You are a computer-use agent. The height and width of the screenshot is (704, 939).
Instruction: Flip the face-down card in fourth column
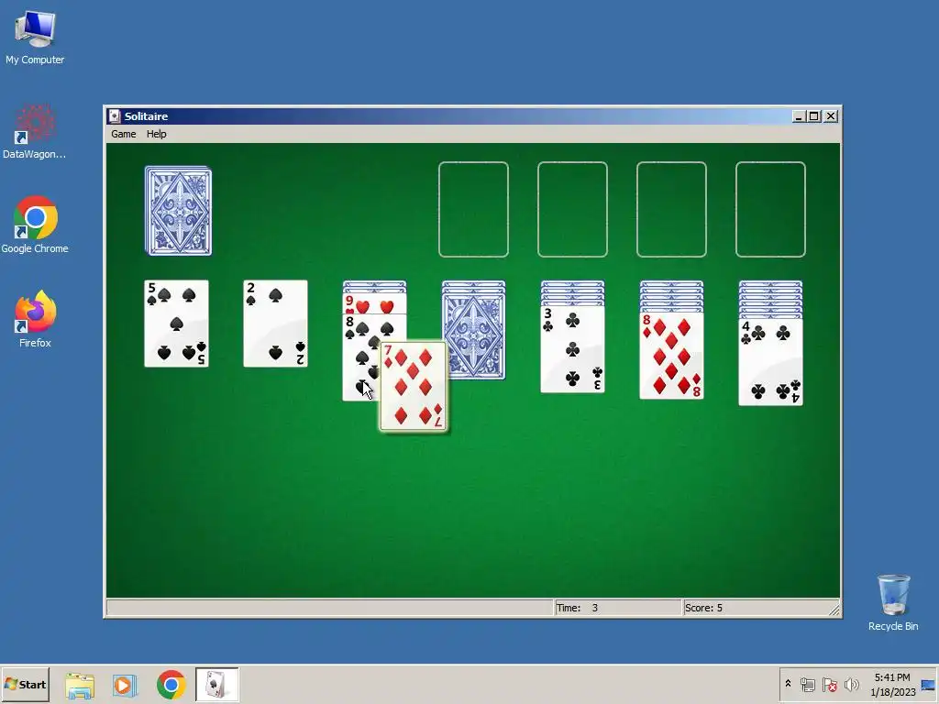click(474, 335)
